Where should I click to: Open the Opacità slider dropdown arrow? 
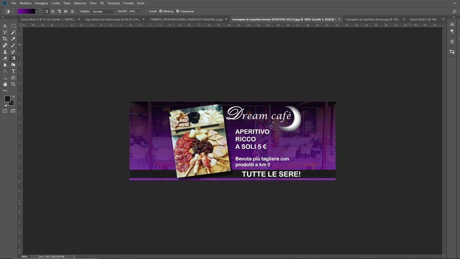tap(139, 12)
